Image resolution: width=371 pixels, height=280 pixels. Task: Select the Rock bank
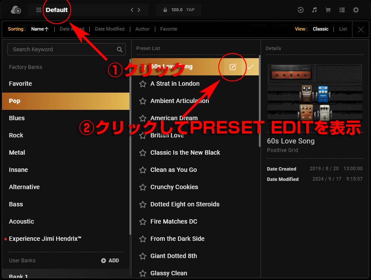tap(66, 135)
